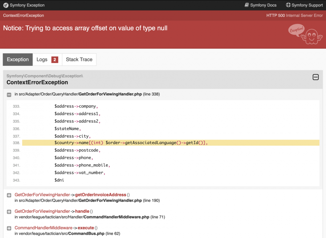Click the CommandHandlerMiddleware class link
326x238 pixels.
coord(43,228)
